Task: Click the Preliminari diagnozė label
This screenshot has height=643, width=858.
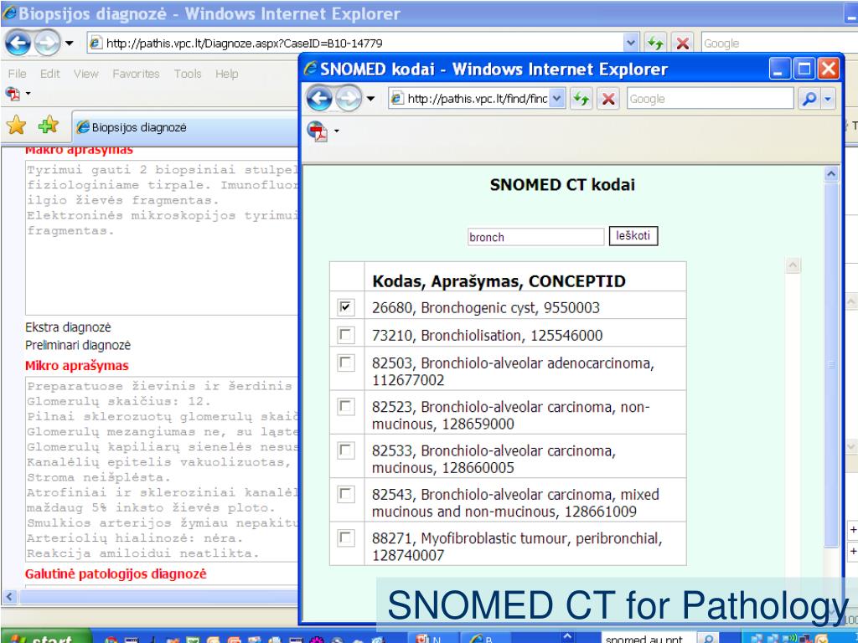Action: point(78,346)
